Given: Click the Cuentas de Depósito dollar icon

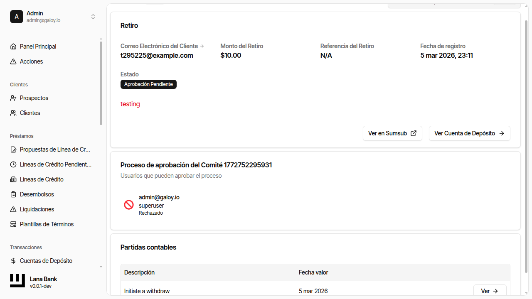Looking at the screenshot, I should (13, 261).
